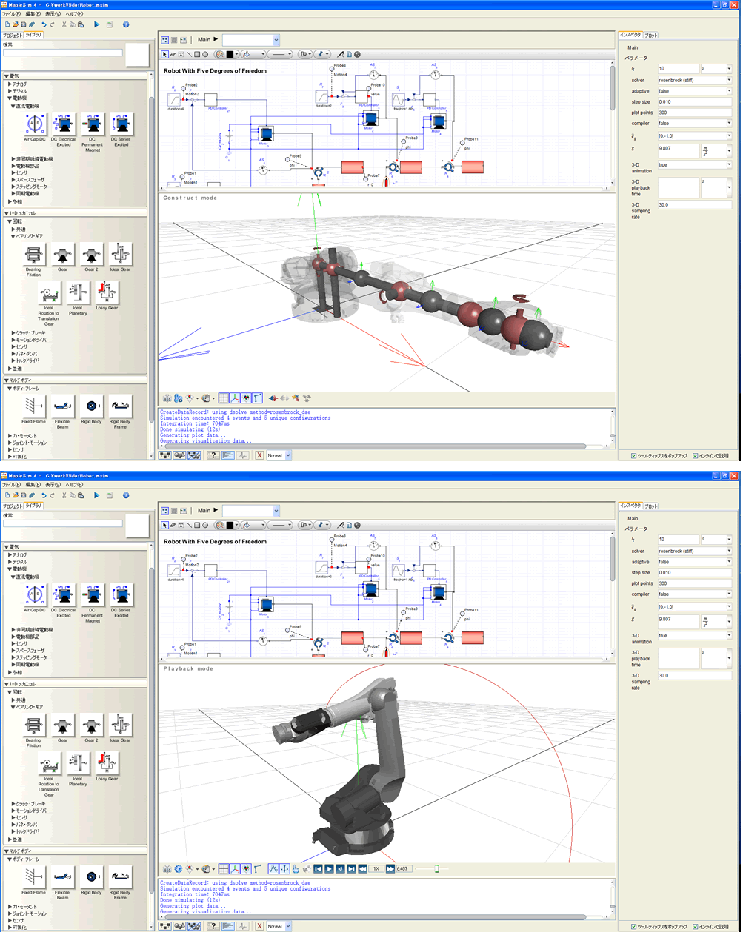Open the 表示 menu in upper window
The width and height of the screenshot is (743, 932).
pos(53,14)
